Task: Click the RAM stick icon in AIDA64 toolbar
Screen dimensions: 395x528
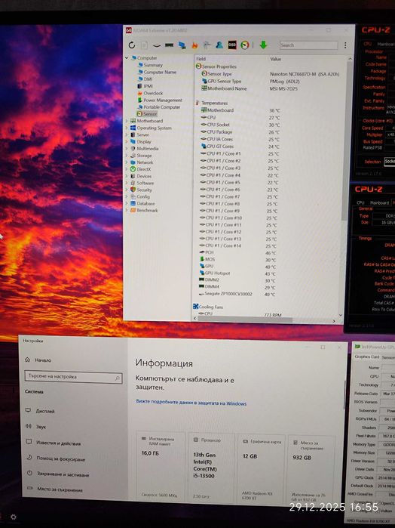Action: pos(169,45)
